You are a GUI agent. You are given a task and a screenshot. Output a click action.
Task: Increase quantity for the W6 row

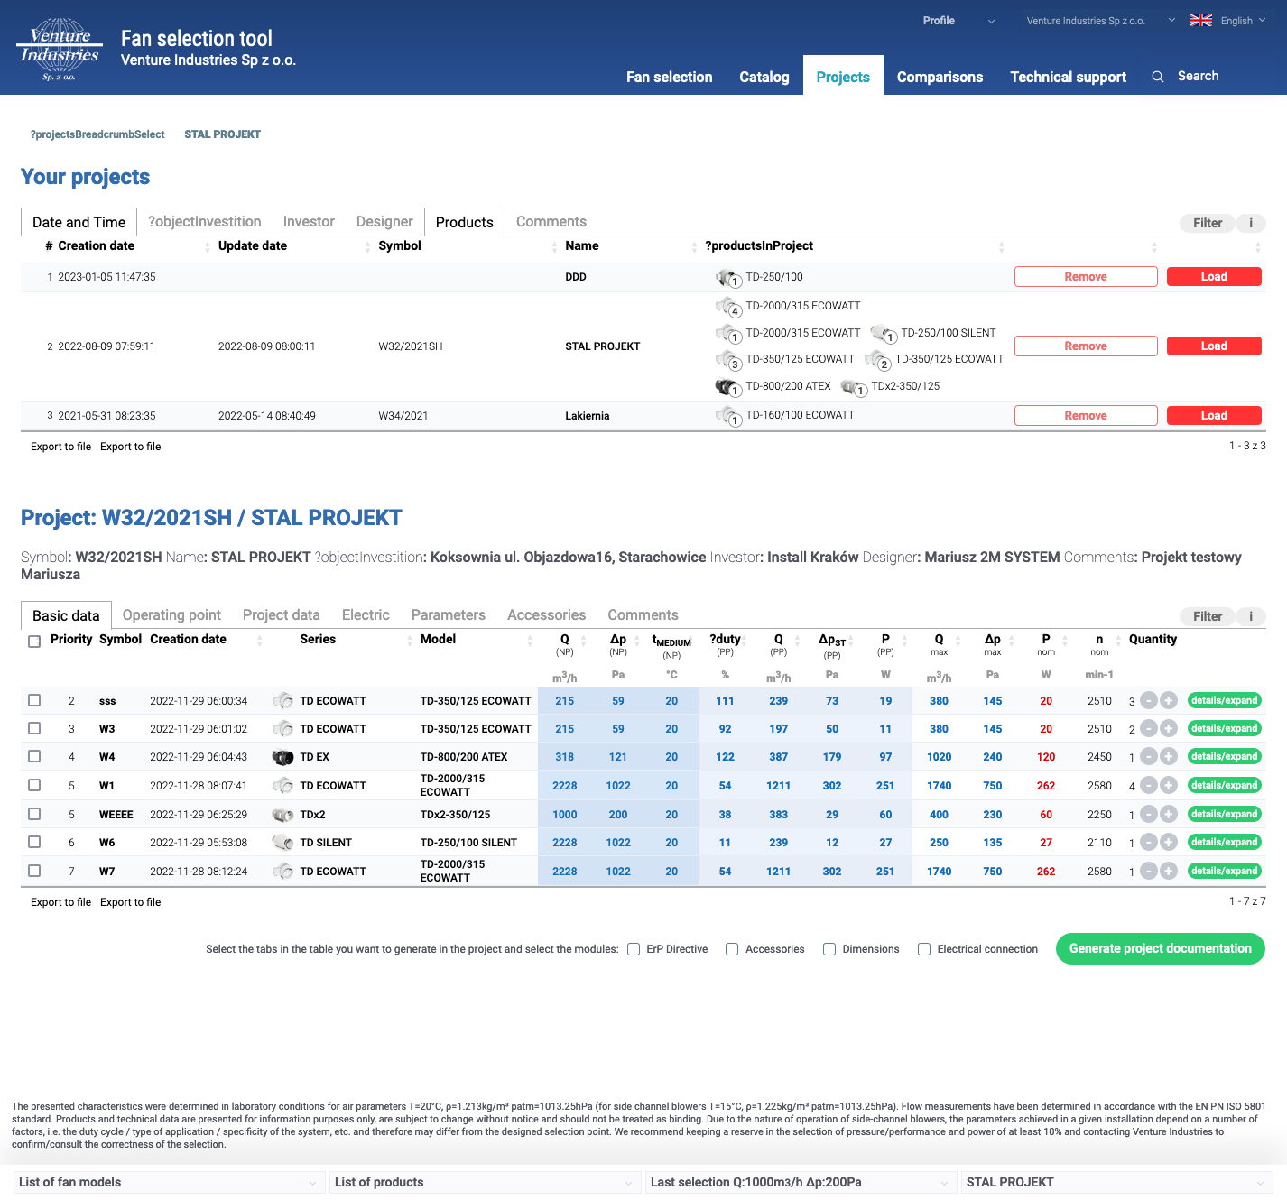tap(1168, 843)
